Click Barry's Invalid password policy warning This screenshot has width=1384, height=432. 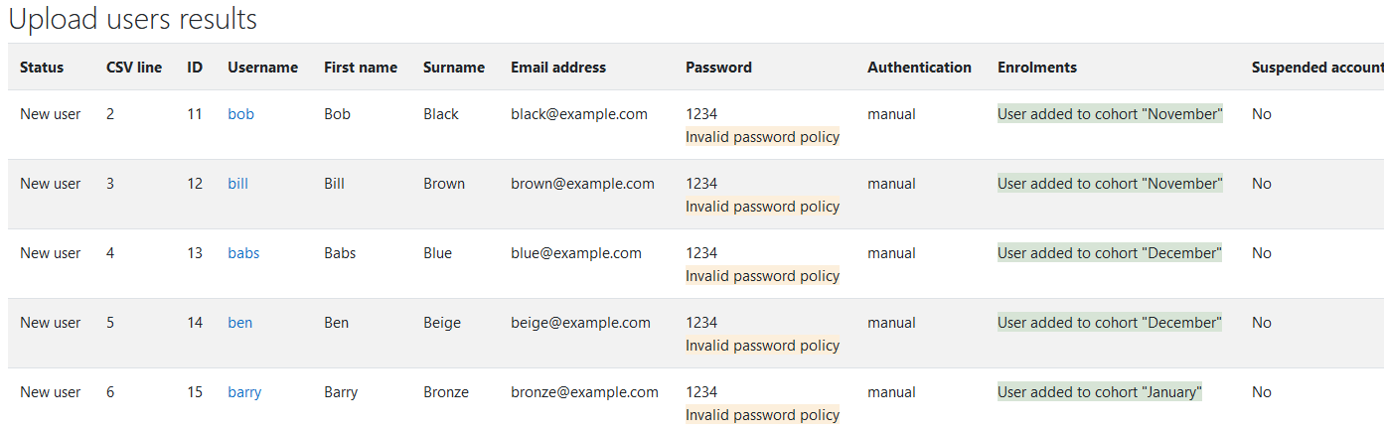pyautogui.click(x=763, y=415)
